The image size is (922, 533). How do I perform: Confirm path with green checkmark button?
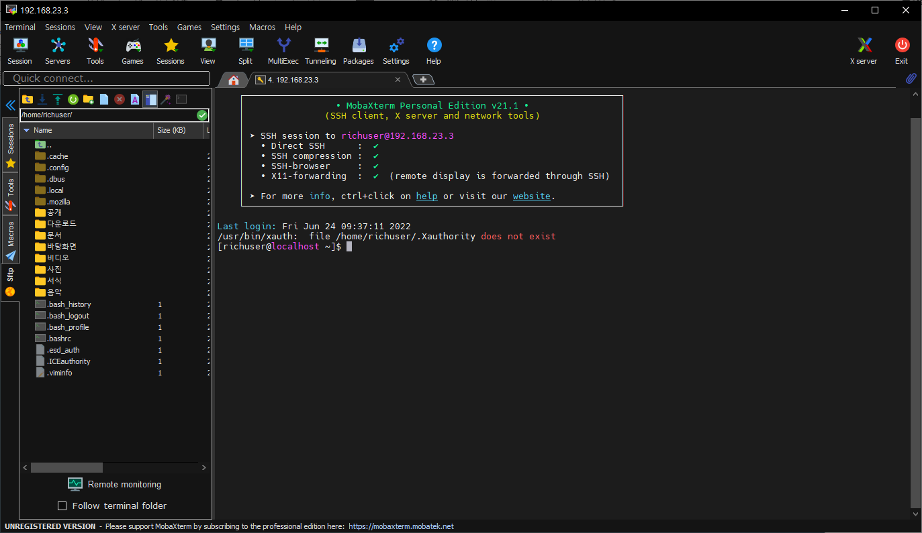(202, 115)
